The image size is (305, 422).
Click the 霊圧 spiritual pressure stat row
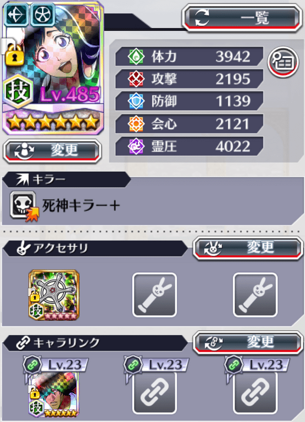[x=189, y=147]
